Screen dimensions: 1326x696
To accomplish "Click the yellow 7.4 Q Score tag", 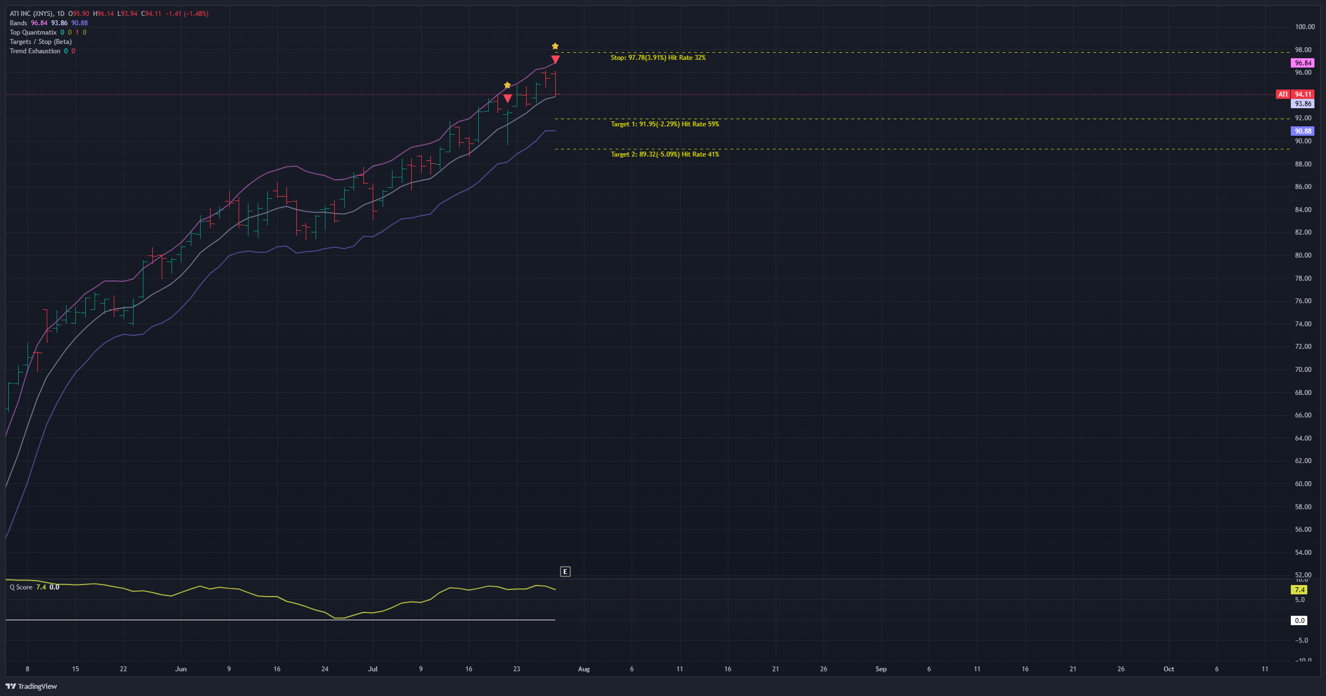I will coord(1300,589).
